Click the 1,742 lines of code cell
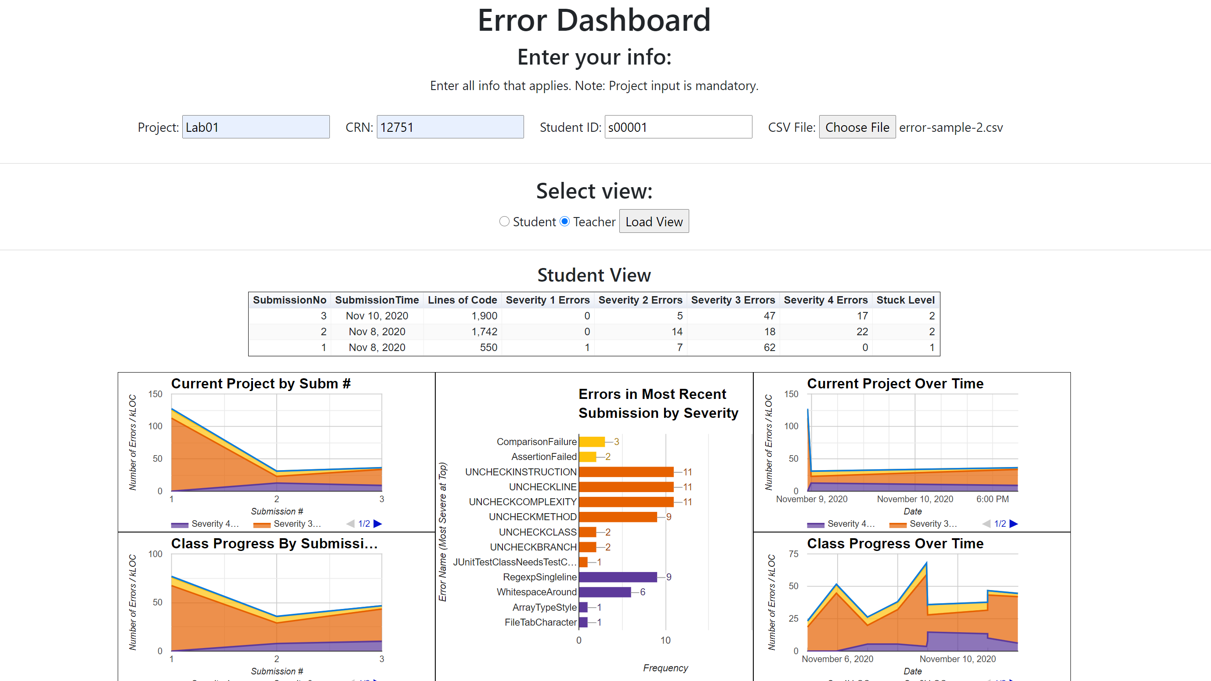The image size is (1211, 681). coord(462,332)
